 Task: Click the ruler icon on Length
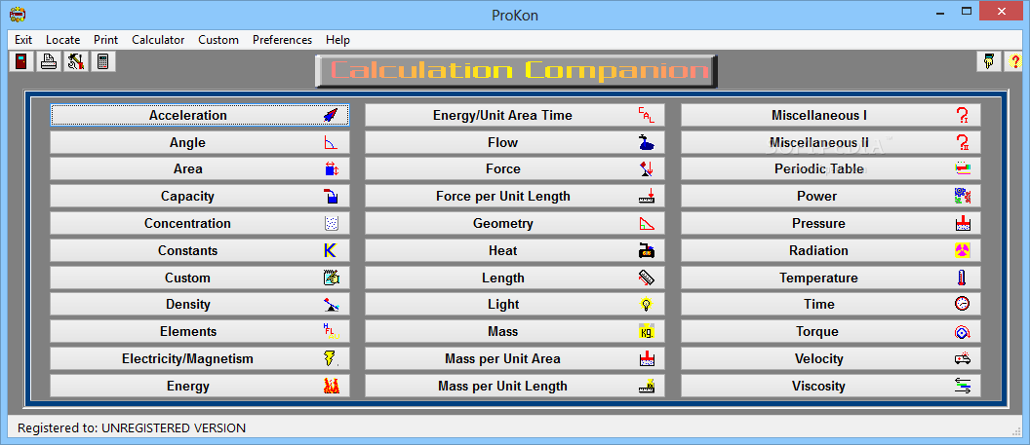pyautogui.click(x=647, y=278)
